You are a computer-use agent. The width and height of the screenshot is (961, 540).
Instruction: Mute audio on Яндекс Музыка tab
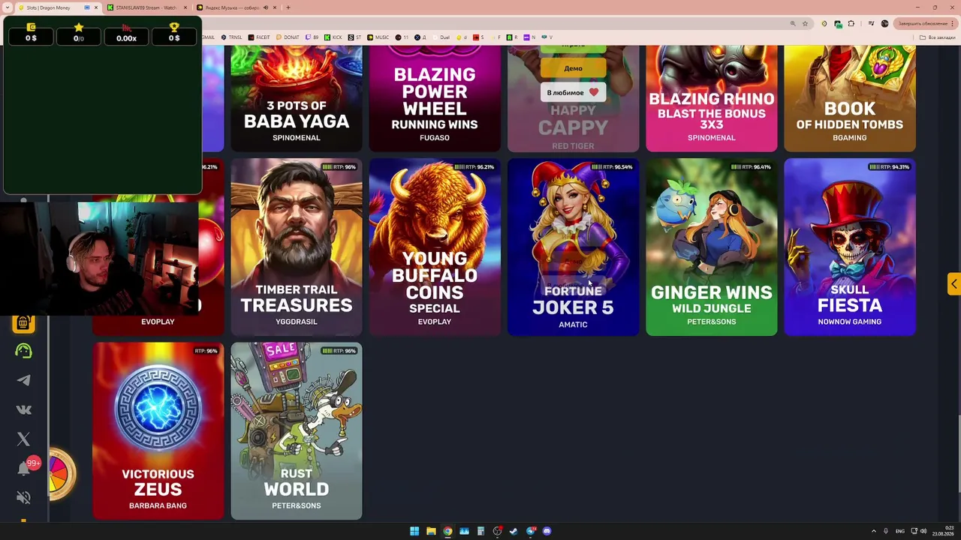265,7
